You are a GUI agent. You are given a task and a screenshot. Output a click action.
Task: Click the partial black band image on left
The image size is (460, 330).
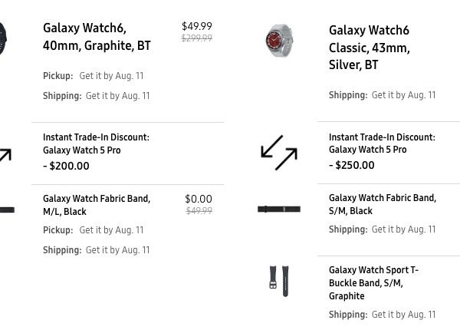6,210
